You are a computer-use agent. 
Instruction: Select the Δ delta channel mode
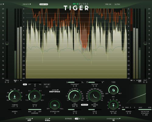pyautogui.click(x=84, y=119)
